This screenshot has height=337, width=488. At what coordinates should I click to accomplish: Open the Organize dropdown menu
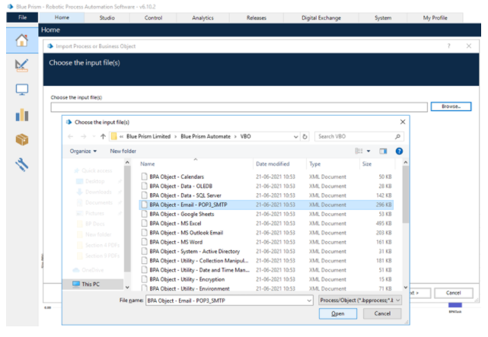point(83,151)
